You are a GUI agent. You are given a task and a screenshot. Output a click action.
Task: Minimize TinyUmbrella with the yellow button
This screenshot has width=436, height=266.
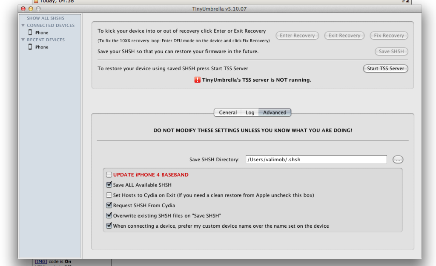(x=31, y=9)
